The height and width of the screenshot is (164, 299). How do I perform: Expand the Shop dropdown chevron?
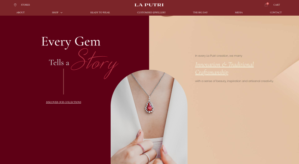pyautogui.click(x=61, y=13)
